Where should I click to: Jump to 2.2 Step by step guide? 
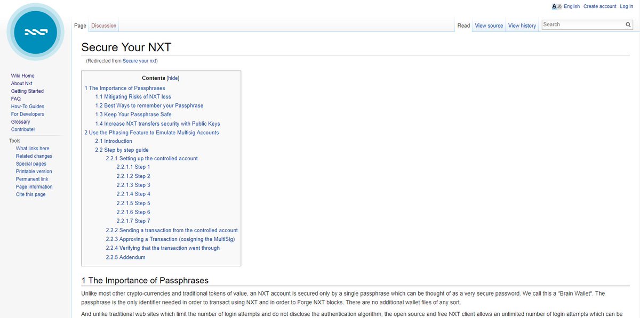122,150
